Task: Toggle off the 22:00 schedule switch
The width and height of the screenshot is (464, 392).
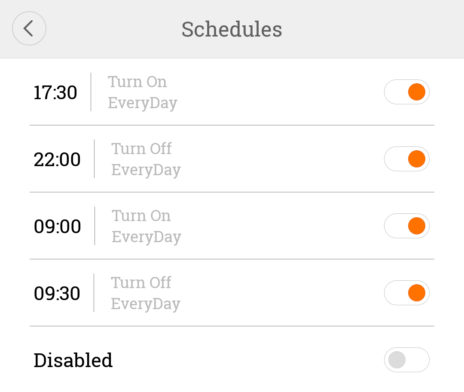Action: pyautogui.click(x=406, y=159)
